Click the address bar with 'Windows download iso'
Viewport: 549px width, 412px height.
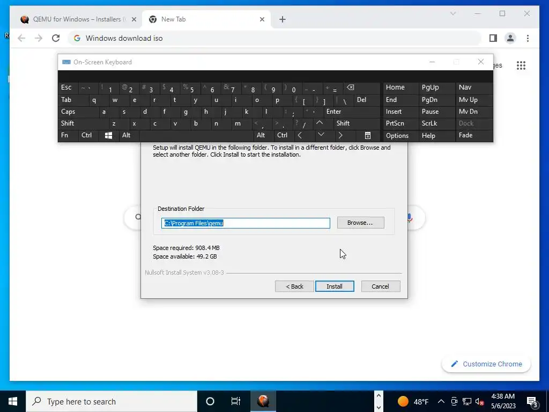click(x=275, y=38)
